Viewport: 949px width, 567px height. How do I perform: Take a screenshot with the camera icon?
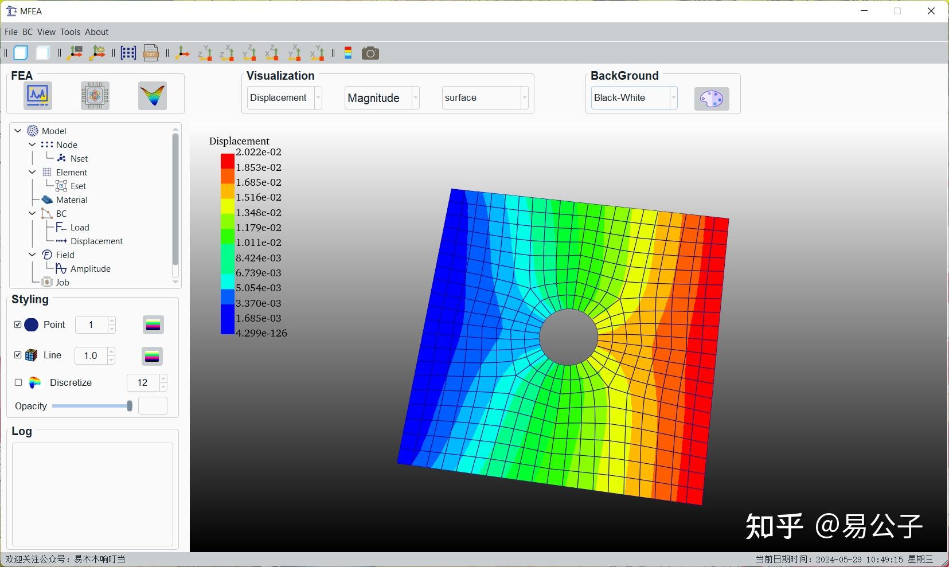[x=370, y=53]
